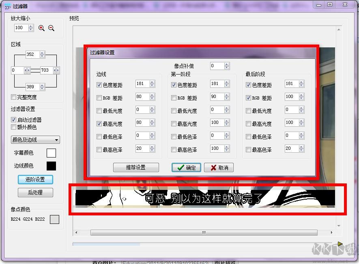
Task: Click the yellow play arrow below the preview
Action: (340, 244)
